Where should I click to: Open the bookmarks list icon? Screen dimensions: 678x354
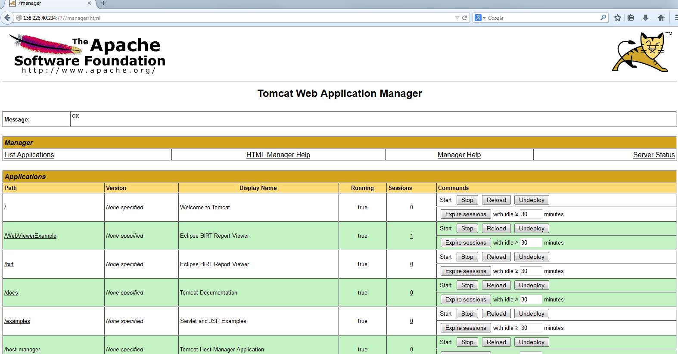click(x=631, y=18)
